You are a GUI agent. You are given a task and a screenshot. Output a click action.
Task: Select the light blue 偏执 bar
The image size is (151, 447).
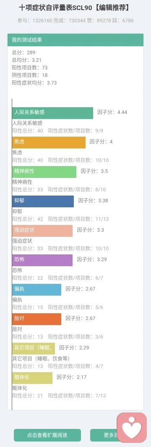click(36, 289)
